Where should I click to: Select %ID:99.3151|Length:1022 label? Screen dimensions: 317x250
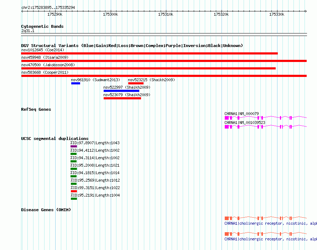(95, 188)
